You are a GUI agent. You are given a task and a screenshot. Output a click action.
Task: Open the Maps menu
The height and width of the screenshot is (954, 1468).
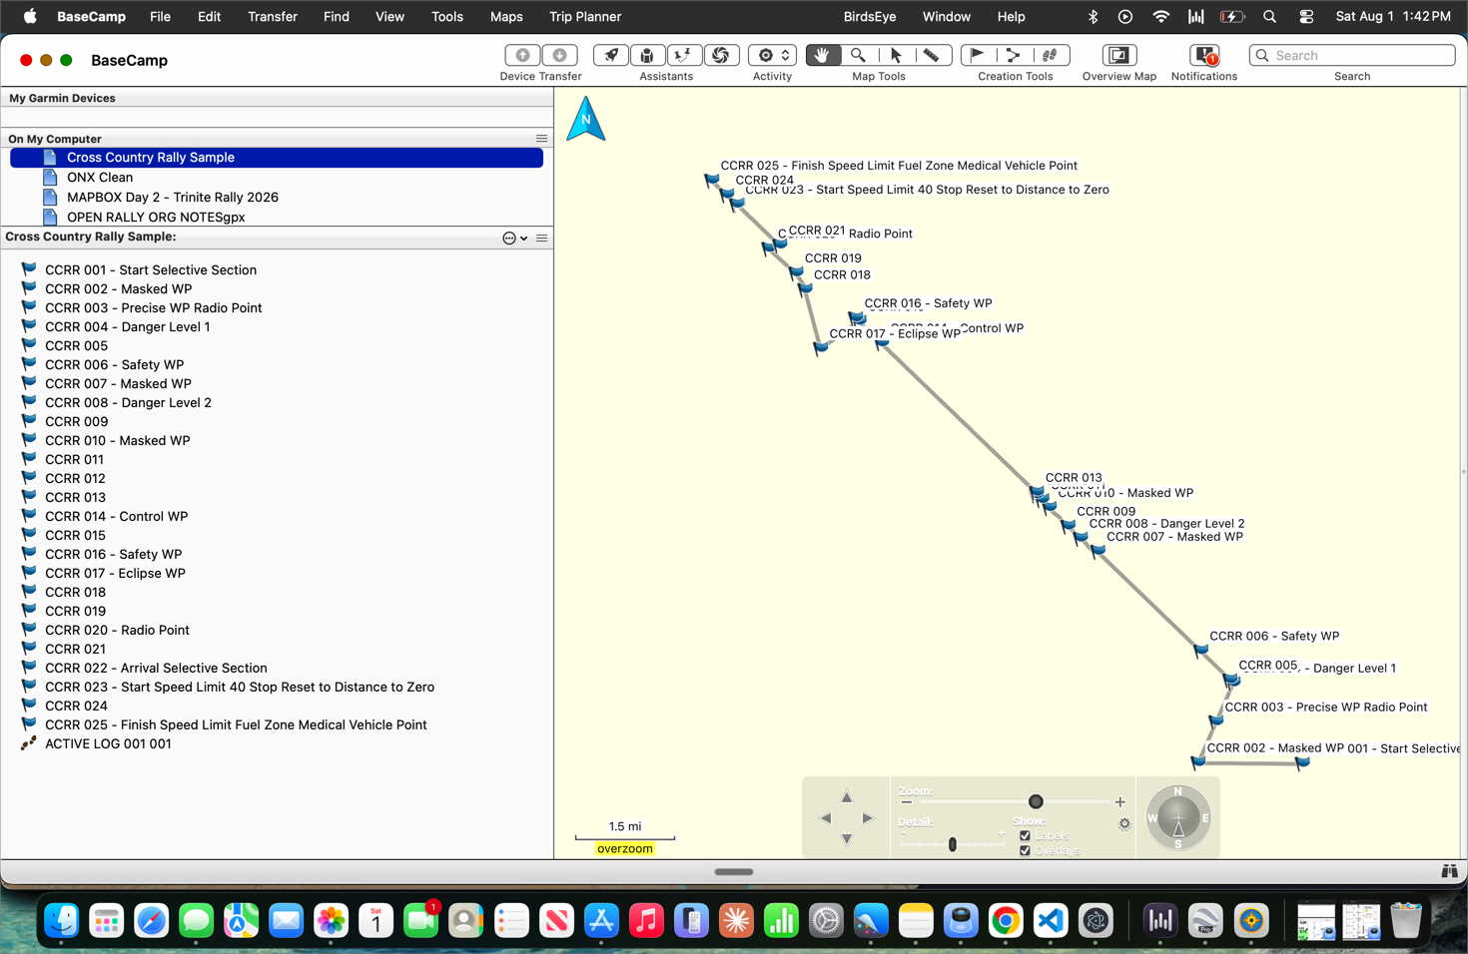[x=506, y=17]
